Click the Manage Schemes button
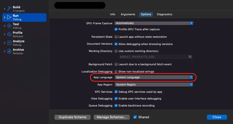233x124 pixels. (111, 117)
